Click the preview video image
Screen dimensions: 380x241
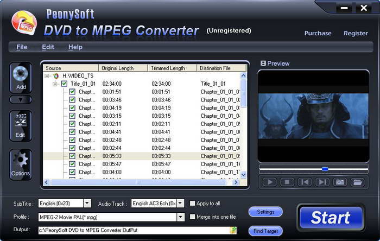click(313, 116)
